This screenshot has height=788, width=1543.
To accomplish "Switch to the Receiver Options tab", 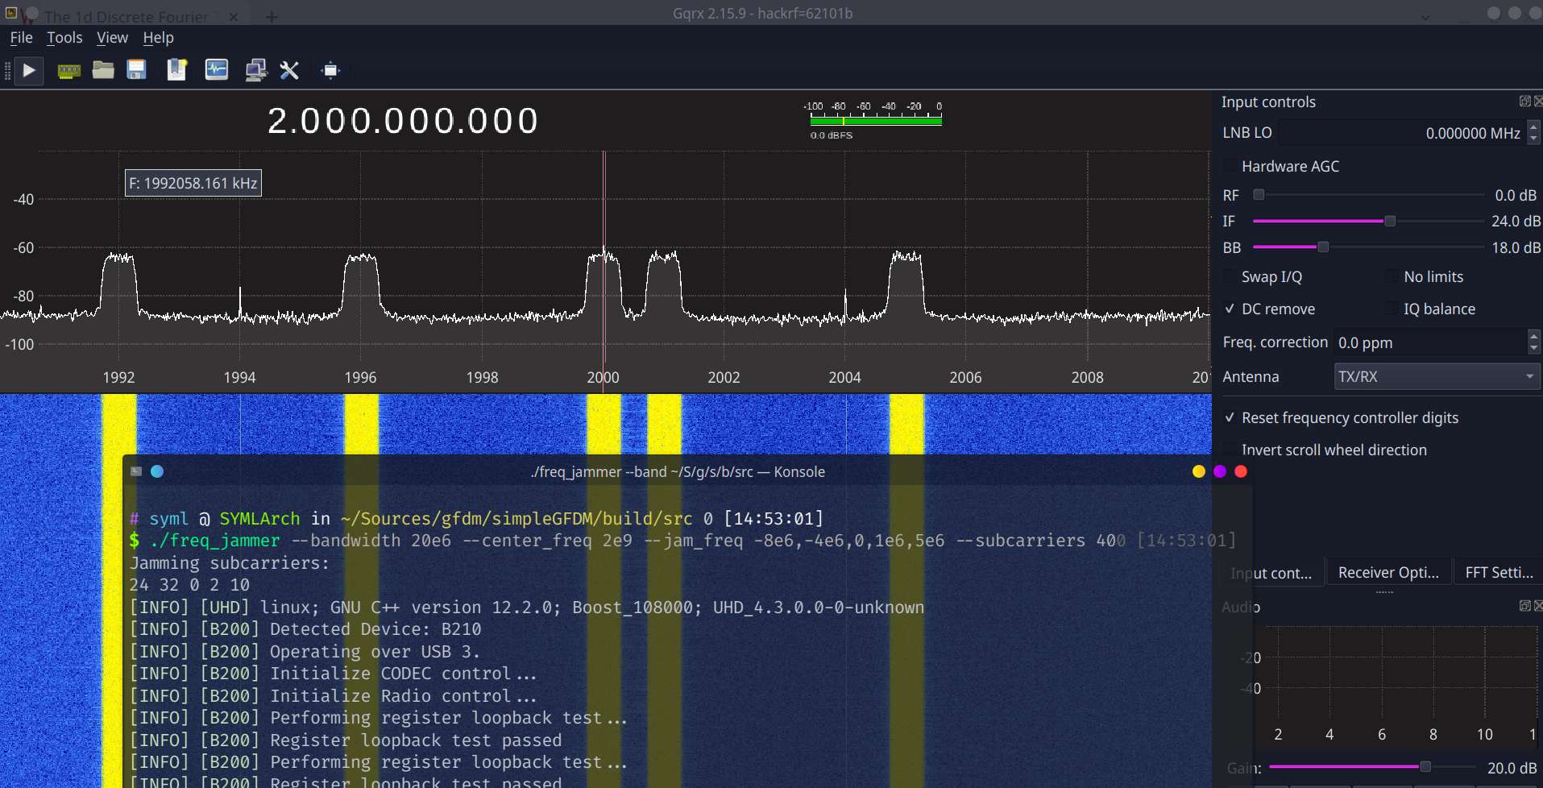I will click(x=1388, y=573).
